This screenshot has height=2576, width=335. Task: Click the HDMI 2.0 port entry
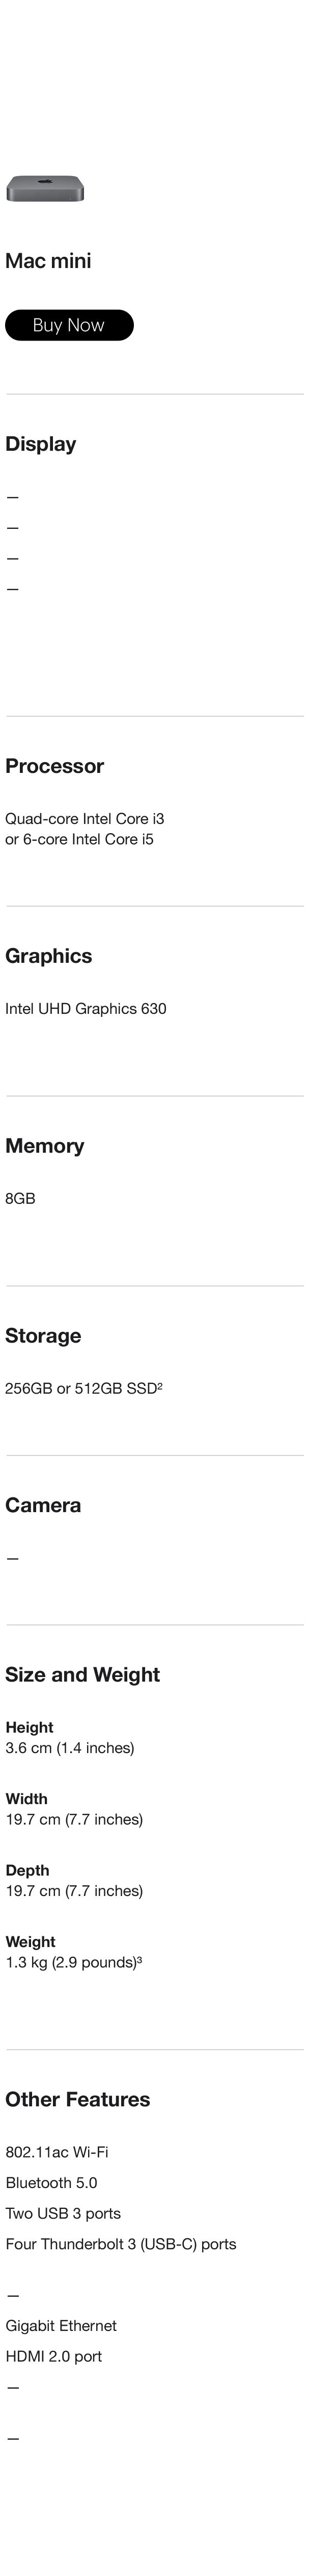pos(54,2356)
